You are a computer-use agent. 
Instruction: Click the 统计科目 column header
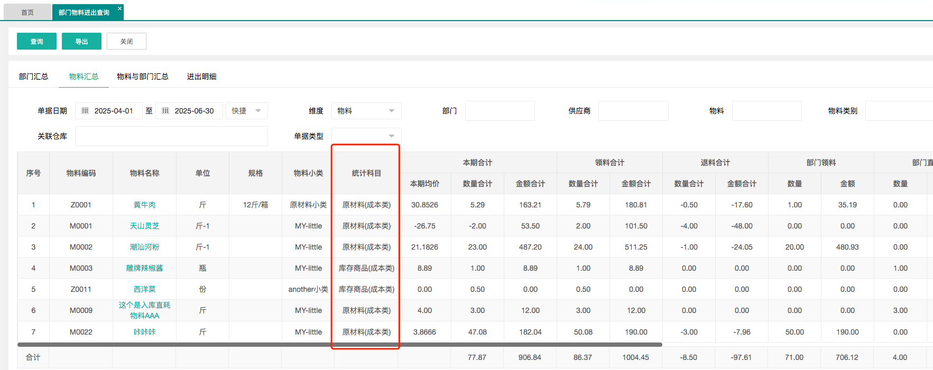point(366,173)
